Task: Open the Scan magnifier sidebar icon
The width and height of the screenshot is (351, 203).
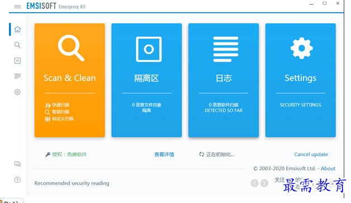Action: (x=17, y=45)
